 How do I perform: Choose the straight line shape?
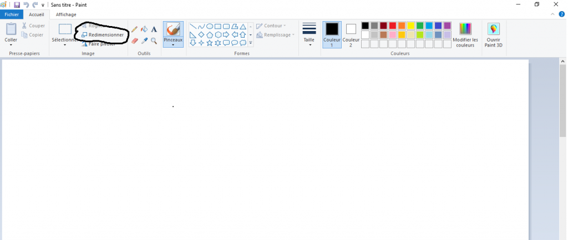pyautogui.click(x=193, y=27)
